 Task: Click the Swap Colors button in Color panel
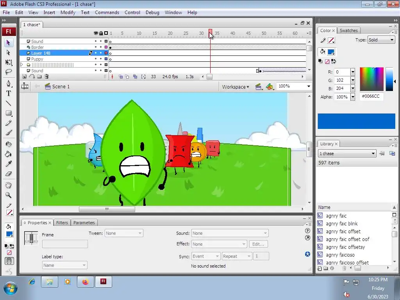334,61
